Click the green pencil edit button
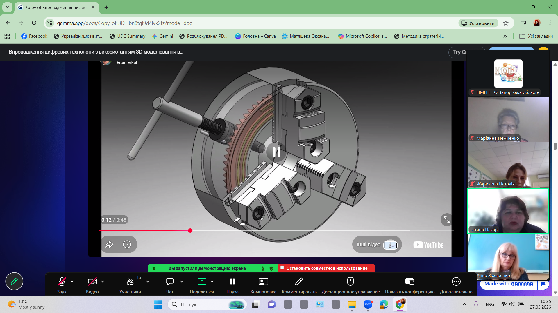 pyautogui.click(x=14, y=281)
